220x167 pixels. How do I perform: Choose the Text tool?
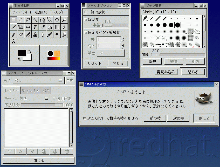[35, 27]
